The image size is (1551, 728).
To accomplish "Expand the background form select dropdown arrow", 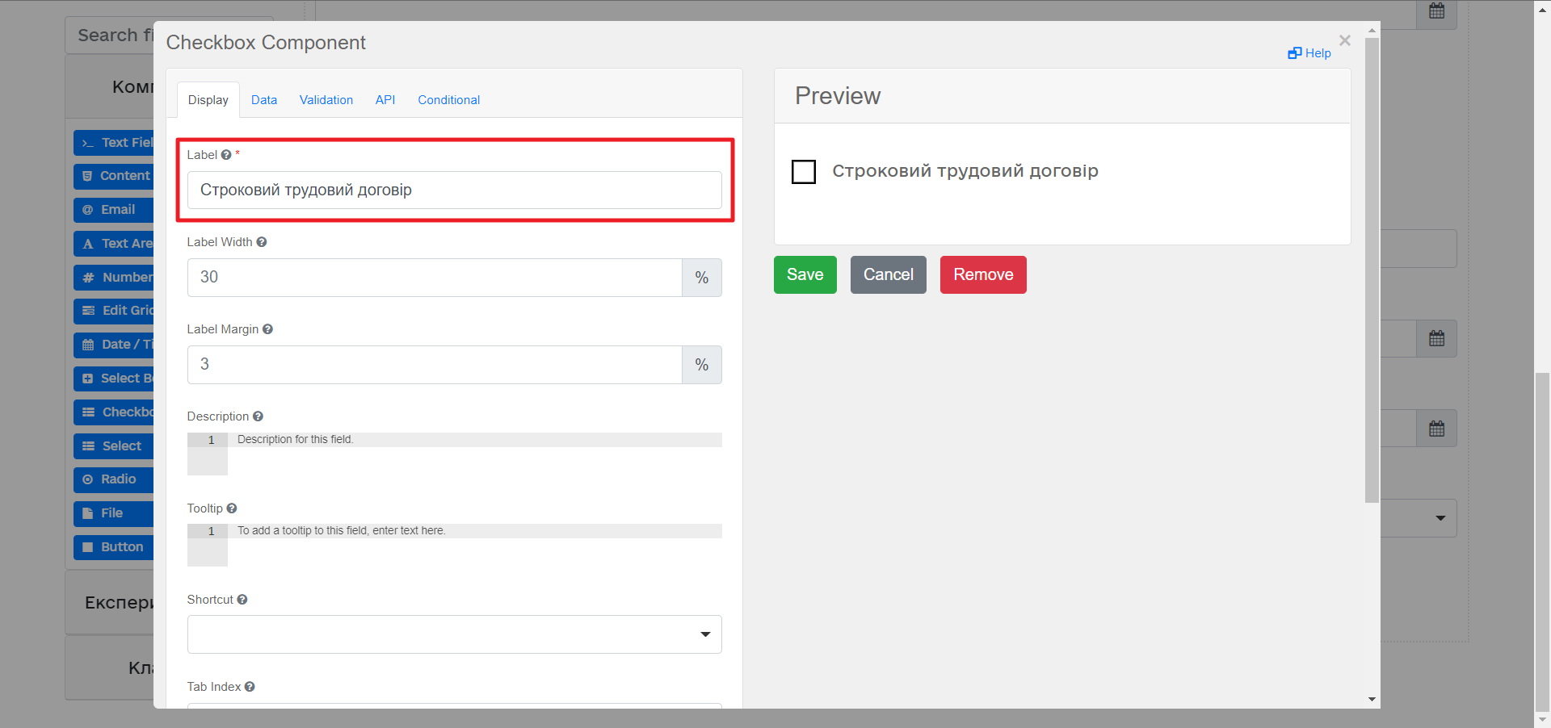I will tap(1440, 518).
